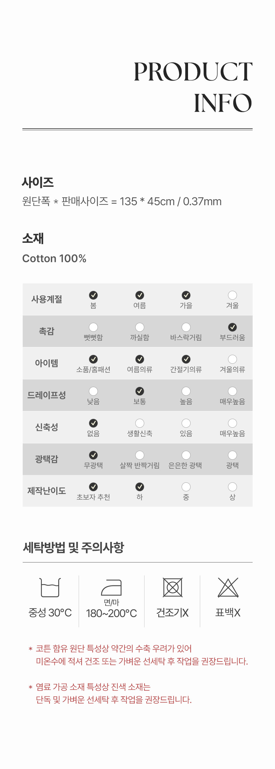The width and height of the screenshot is (275, 769).
Task: Select the 상 difficulty circle
Action: pyautogui.click(x=232, y=487)
